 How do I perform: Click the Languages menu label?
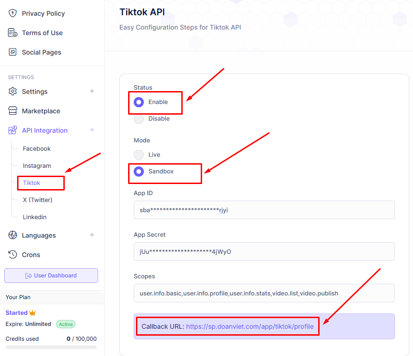[39, 235]
